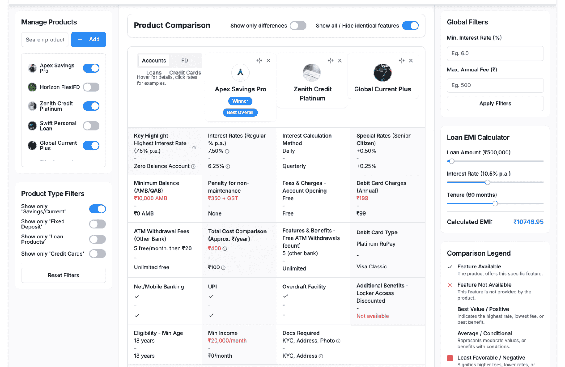Select the Credit Cards tab

[185, 72]
